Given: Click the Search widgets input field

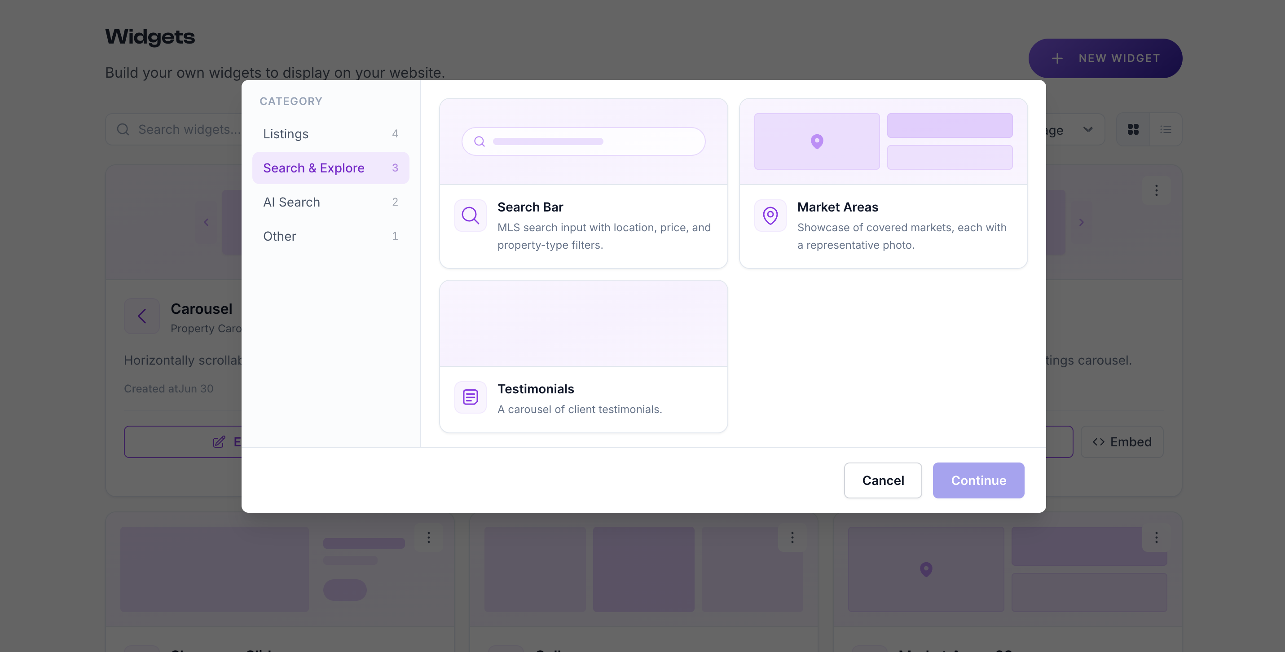Looking at the screenshot, I should 174,130.
